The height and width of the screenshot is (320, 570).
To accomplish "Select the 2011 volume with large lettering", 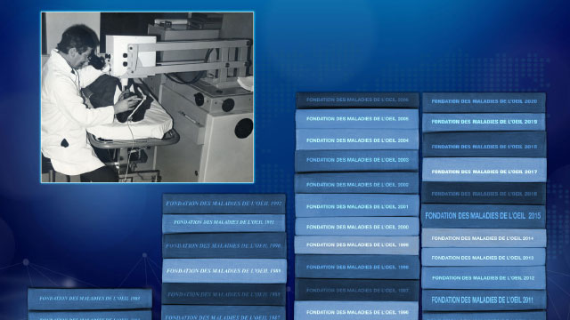I will pos(484,300).
